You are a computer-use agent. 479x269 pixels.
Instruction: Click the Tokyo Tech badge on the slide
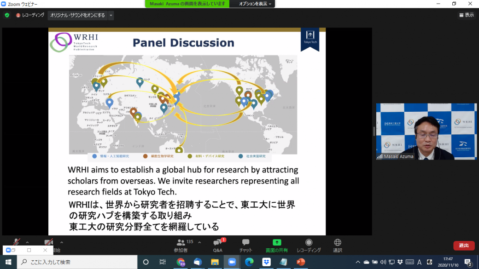tap(310, 39)
